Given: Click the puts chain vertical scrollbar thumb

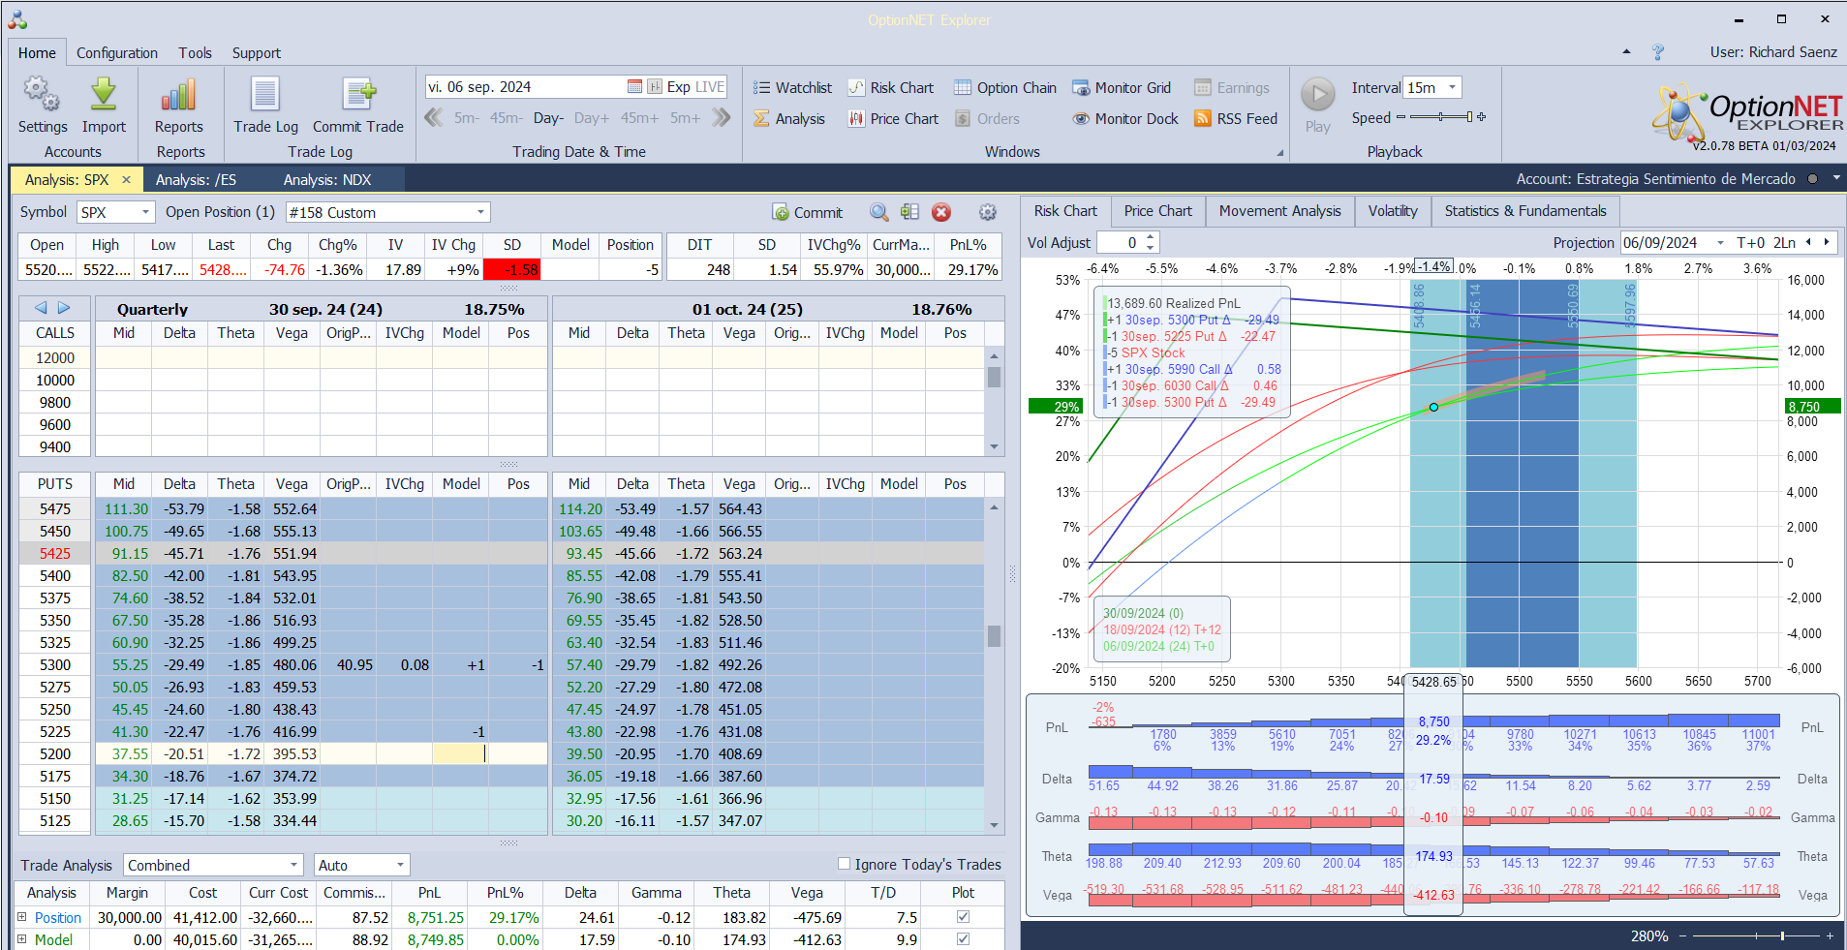Looking at the screenshot, I should coord(994,635).
